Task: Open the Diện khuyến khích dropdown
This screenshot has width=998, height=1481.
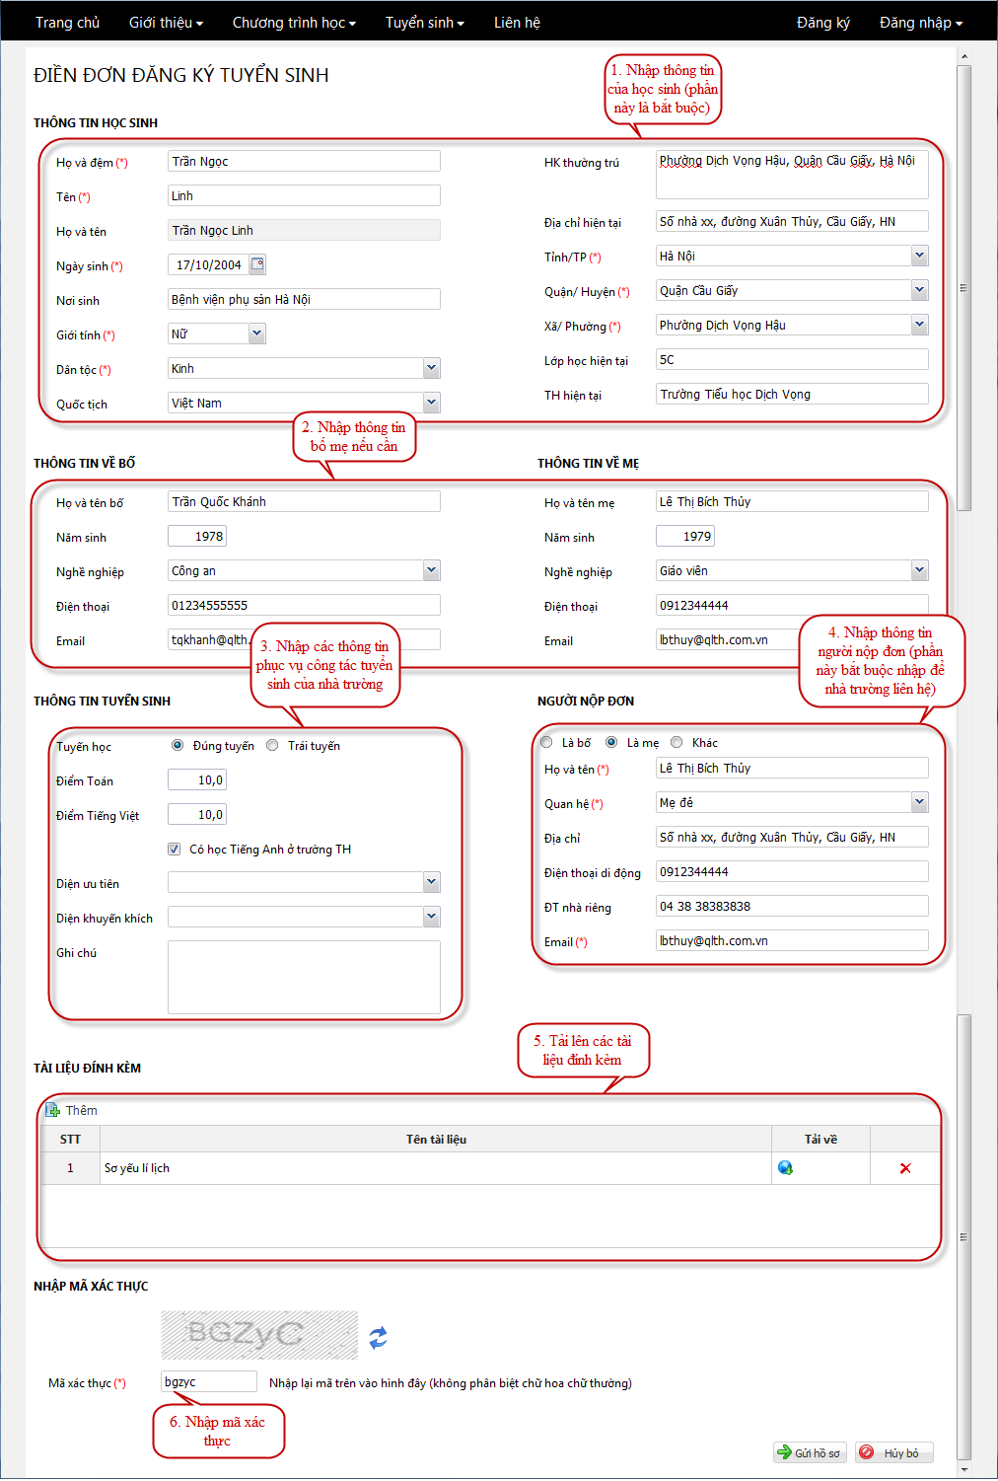Action: (x=432, y=917)
